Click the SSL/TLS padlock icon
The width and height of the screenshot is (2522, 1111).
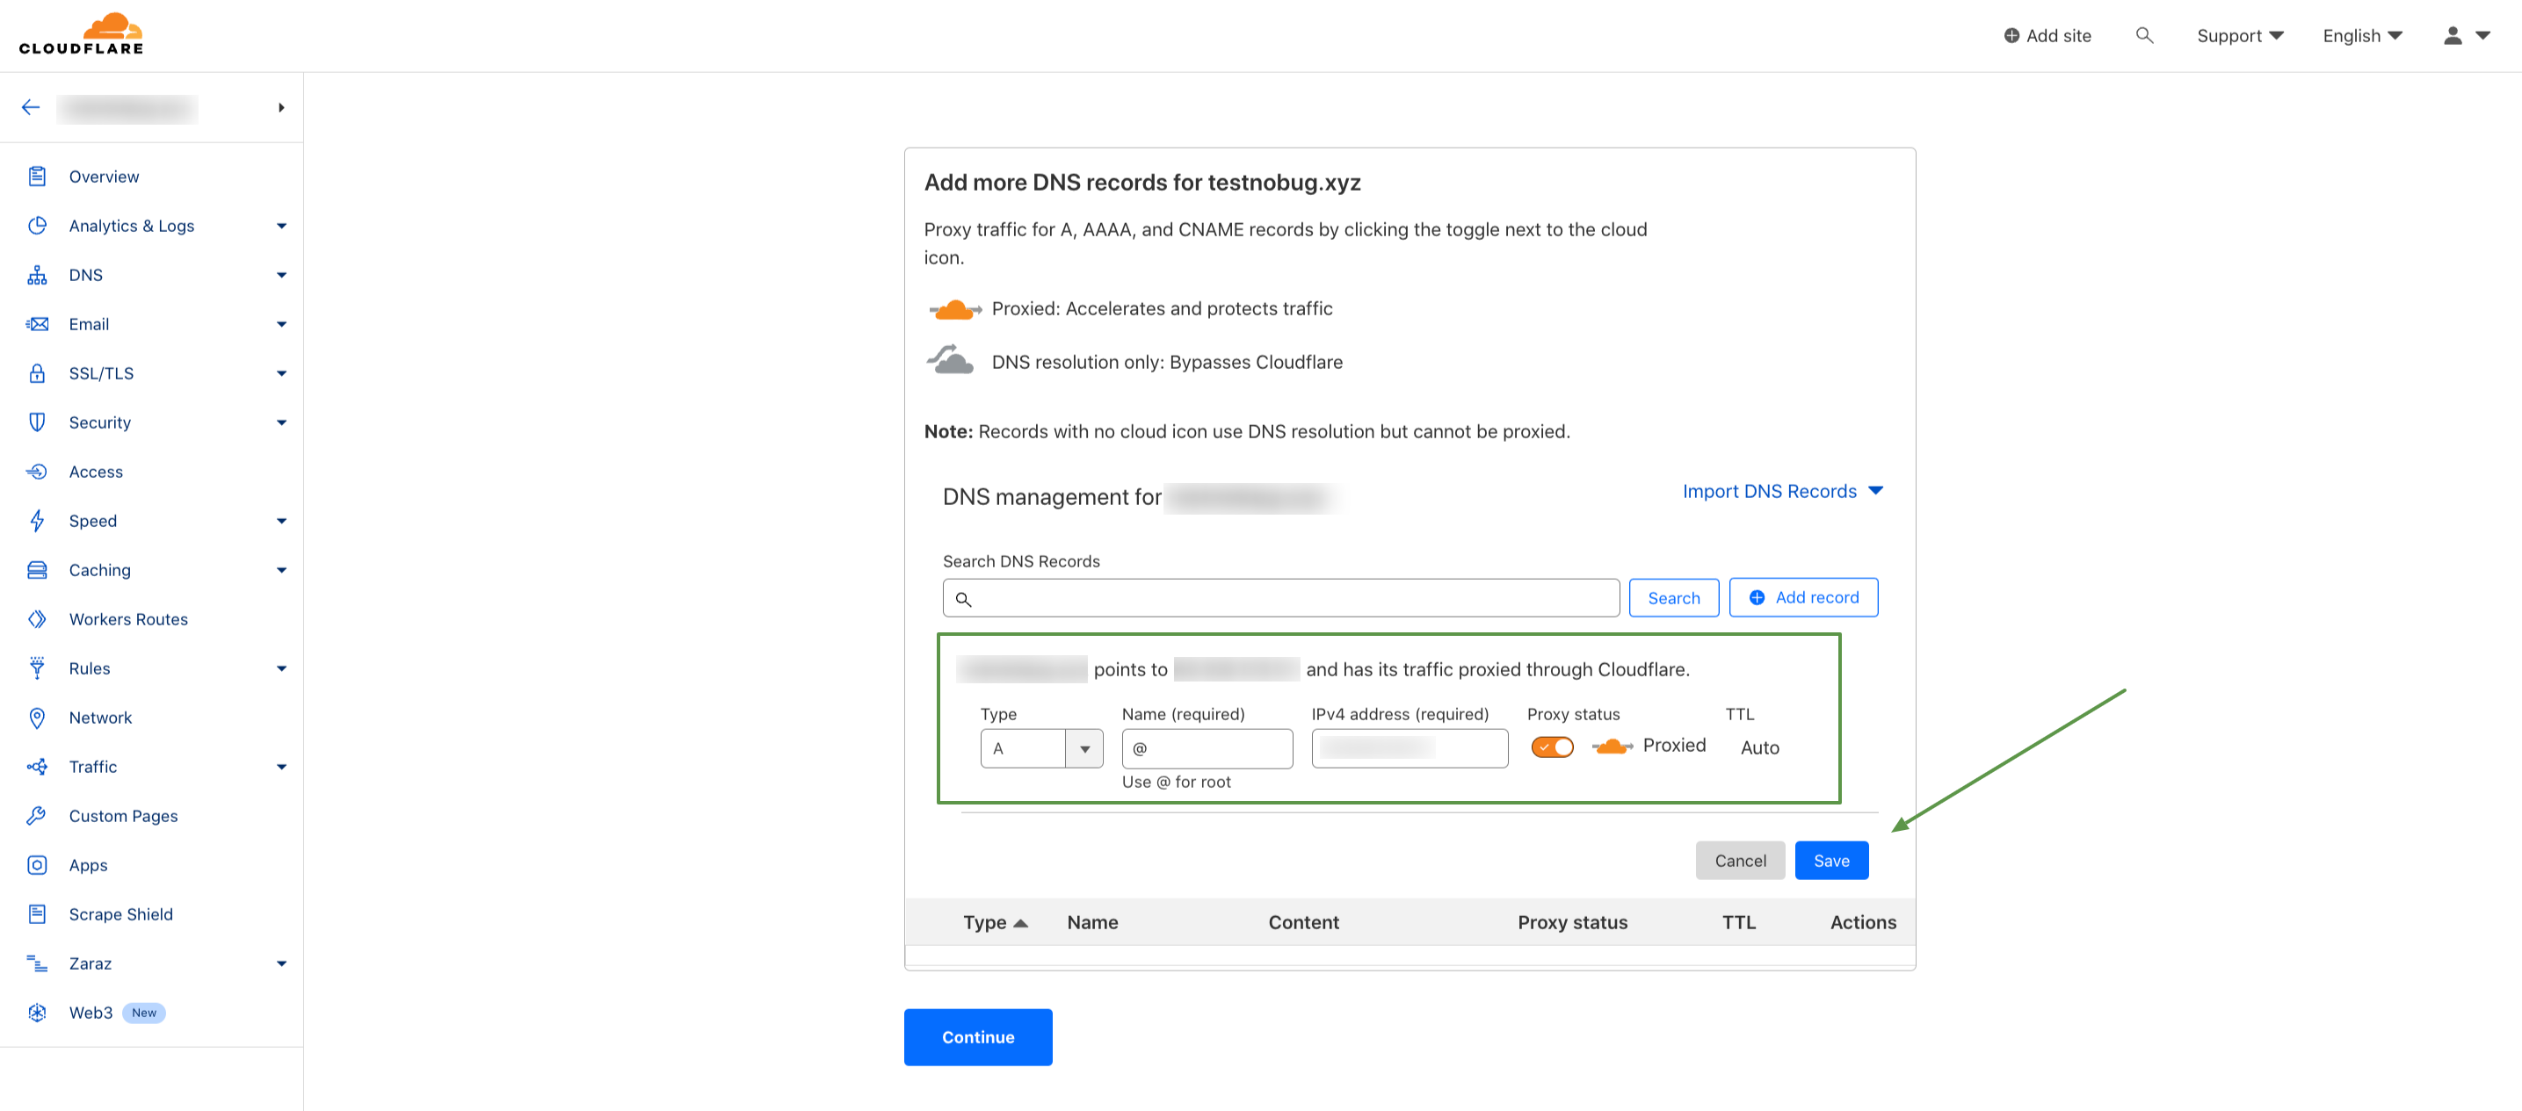click(x=37, y=373)
